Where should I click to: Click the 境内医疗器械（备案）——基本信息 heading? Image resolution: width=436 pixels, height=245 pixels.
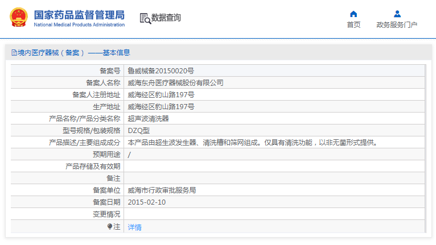73,52
